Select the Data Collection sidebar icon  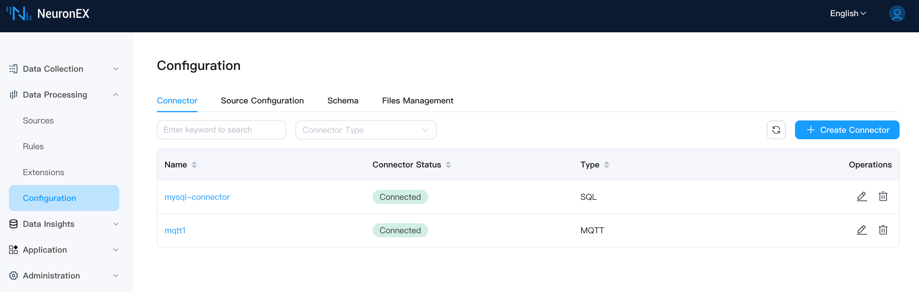click(13, 68)
